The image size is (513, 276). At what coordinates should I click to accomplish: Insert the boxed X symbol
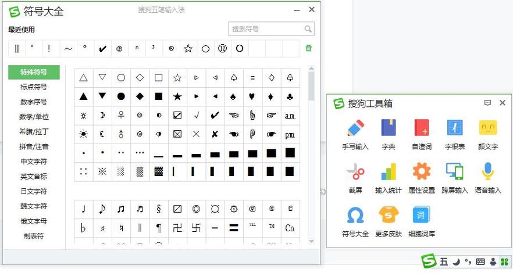click(x=177, y=134)
